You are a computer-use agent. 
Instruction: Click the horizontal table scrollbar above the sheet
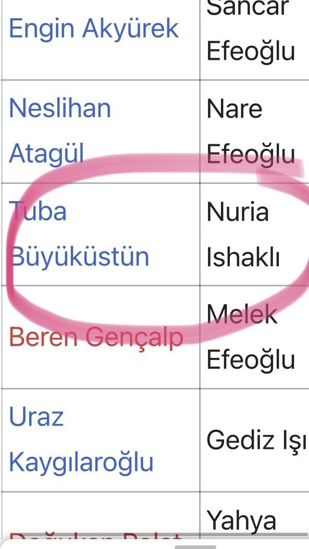pyautogui.click(x=154, y=535)
